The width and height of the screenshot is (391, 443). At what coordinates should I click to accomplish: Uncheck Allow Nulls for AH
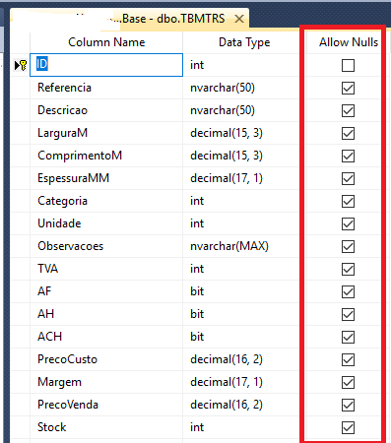coord(348,314)
